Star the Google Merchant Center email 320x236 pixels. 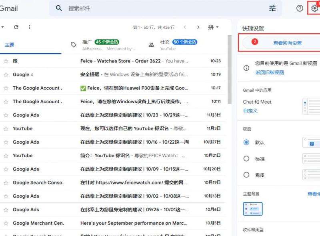click(6, 223)
